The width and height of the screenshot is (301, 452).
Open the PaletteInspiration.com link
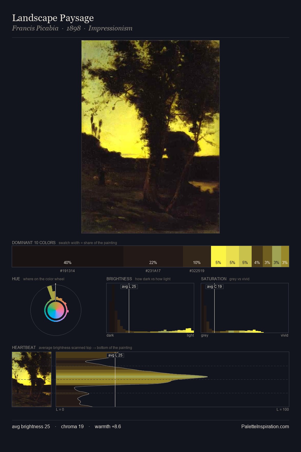click(265, 426)
